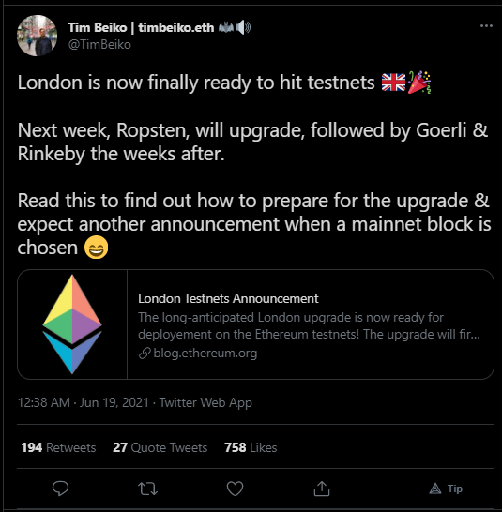Retweet using the arrows icon

point(147,489)
